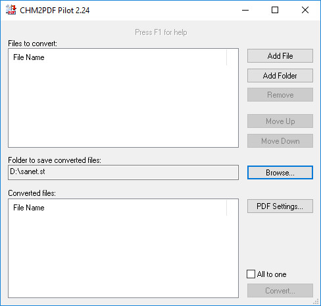
Task: Click inside the Files to convert list
Action: 123,106
